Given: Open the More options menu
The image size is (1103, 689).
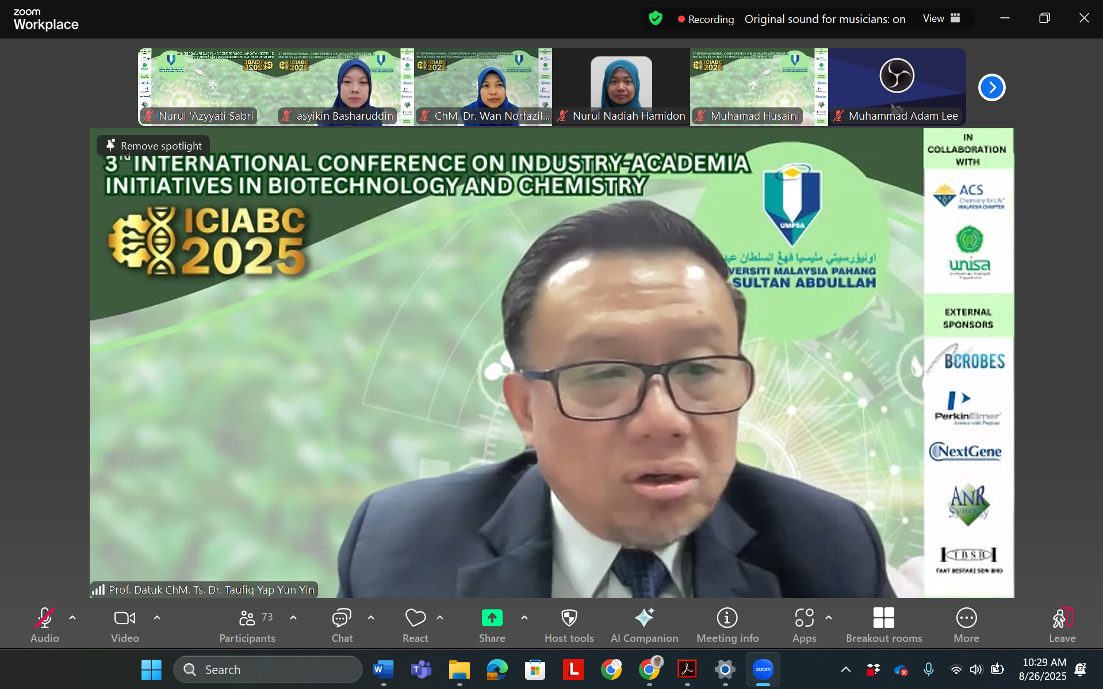Looking at the screenshot, I should (x=966, y=625).
